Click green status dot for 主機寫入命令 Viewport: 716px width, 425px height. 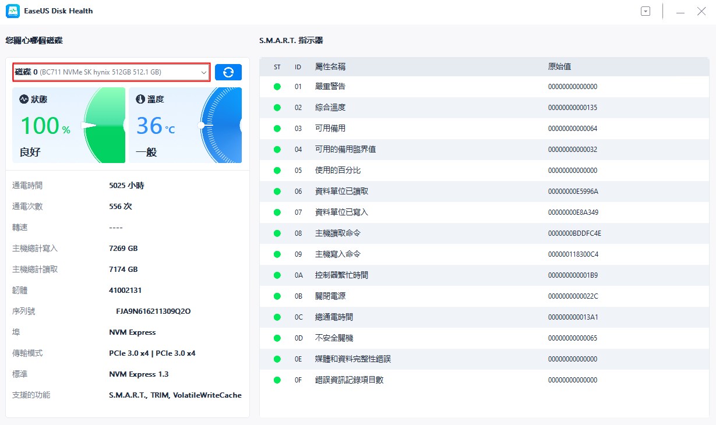pos(277,254)
